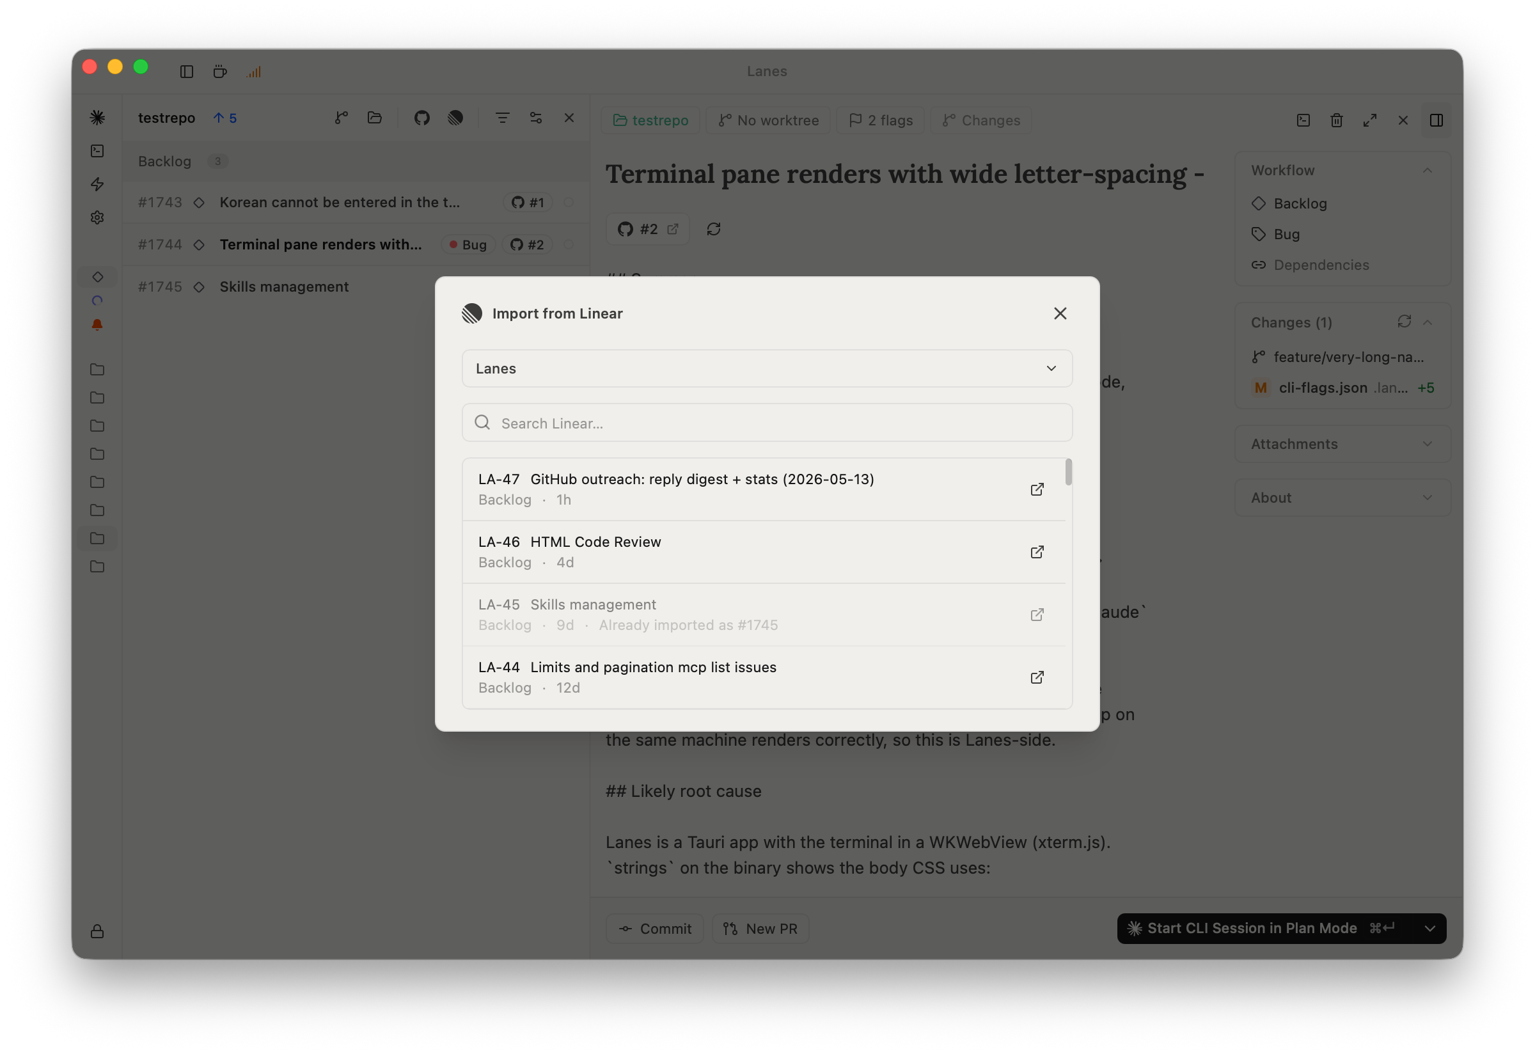Image resolution: width=1535 pixels, height=1054 pixels.
Task: Select issue #1745 Skills management
Action: pyautogui.click(x=356, y=287)
